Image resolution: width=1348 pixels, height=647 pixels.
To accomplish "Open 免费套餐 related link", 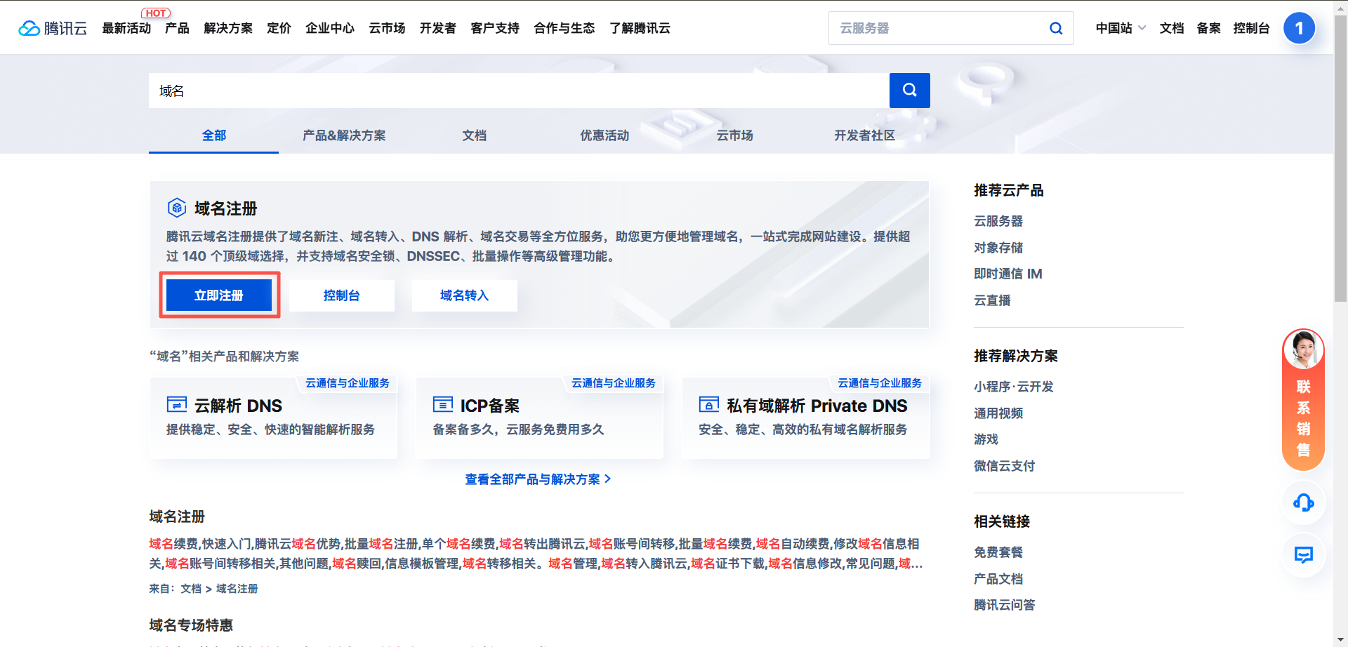I will pyautogui.click(x=998, y=552).
